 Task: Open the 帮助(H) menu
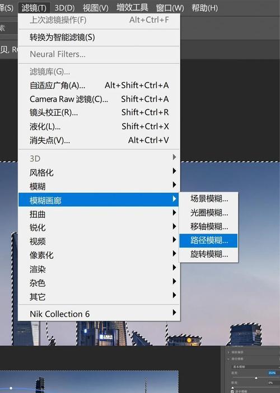tap(204, 8)
